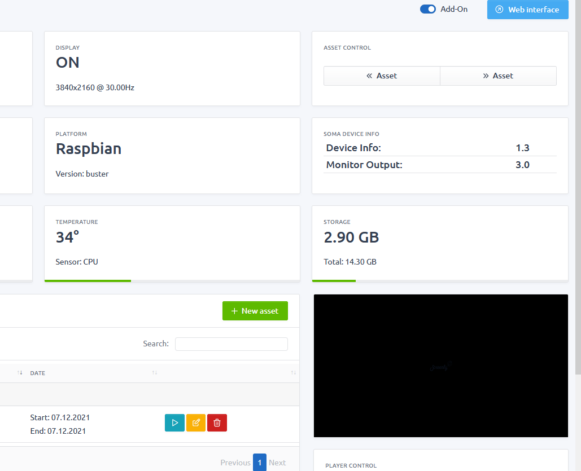This screenshot has width=581, height=471.
Task: Click the right » Asset control button
Action: 498,76
